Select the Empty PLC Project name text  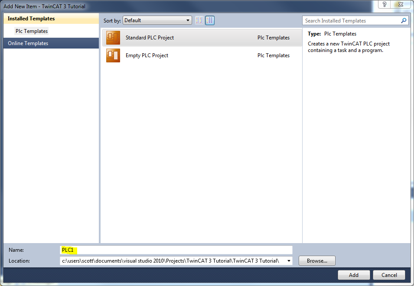[x=147, y=55]
